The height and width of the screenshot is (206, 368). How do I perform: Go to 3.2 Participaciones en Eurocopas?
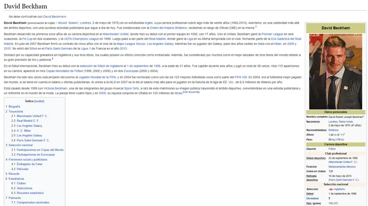[35, 155]
